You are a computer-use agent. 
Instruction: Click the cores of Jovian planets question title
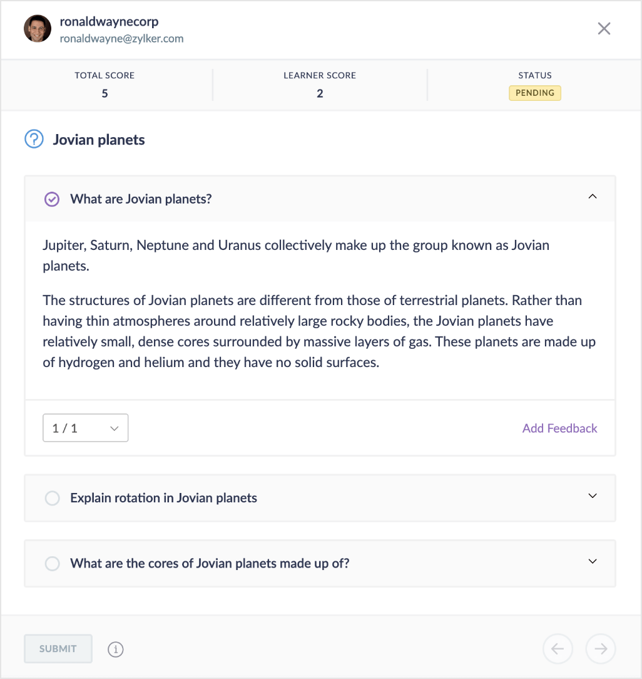click(210, 563)
